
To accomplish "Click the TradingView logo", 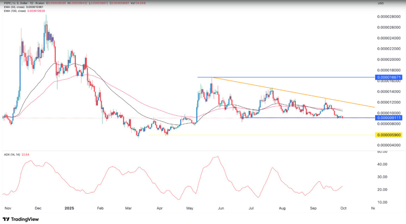I will coord(21,219).
